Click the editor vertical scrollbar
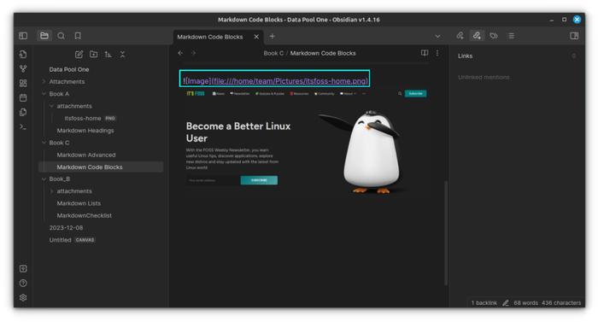 click(446, 232)
